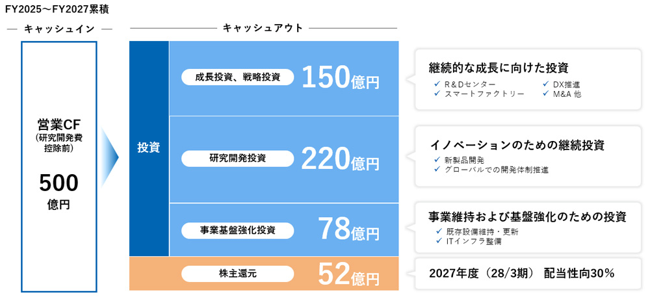Click the blue arrow after 営業CF box

pos(110,157)
